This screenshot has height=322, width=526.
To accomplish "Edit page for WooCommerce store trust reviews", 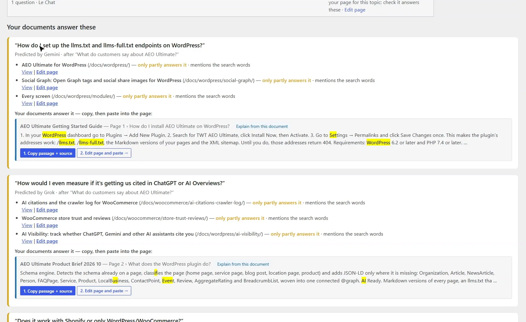I will [x=47, y=225].
